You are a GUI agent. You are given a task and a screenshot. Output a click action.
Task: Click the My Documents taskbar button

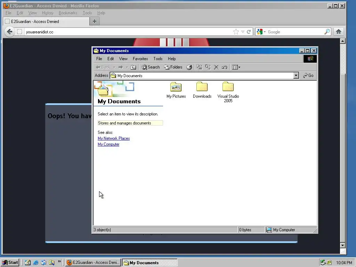coord(149,263)
